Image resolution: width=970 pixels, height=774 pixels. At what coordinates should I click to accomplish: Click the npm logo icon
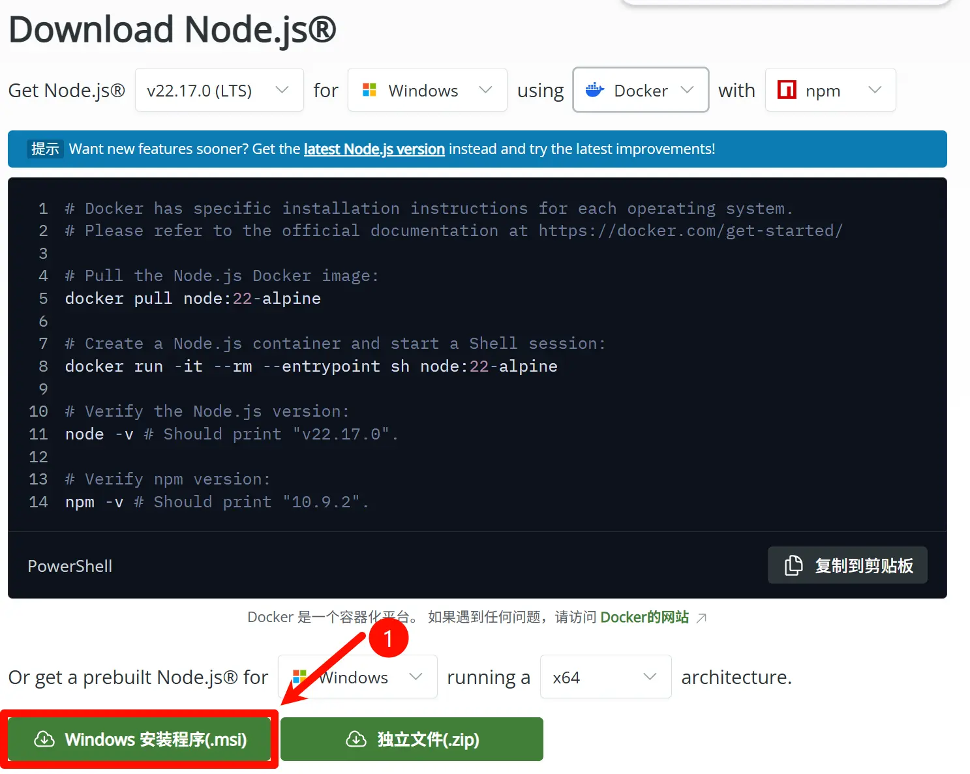787,89
